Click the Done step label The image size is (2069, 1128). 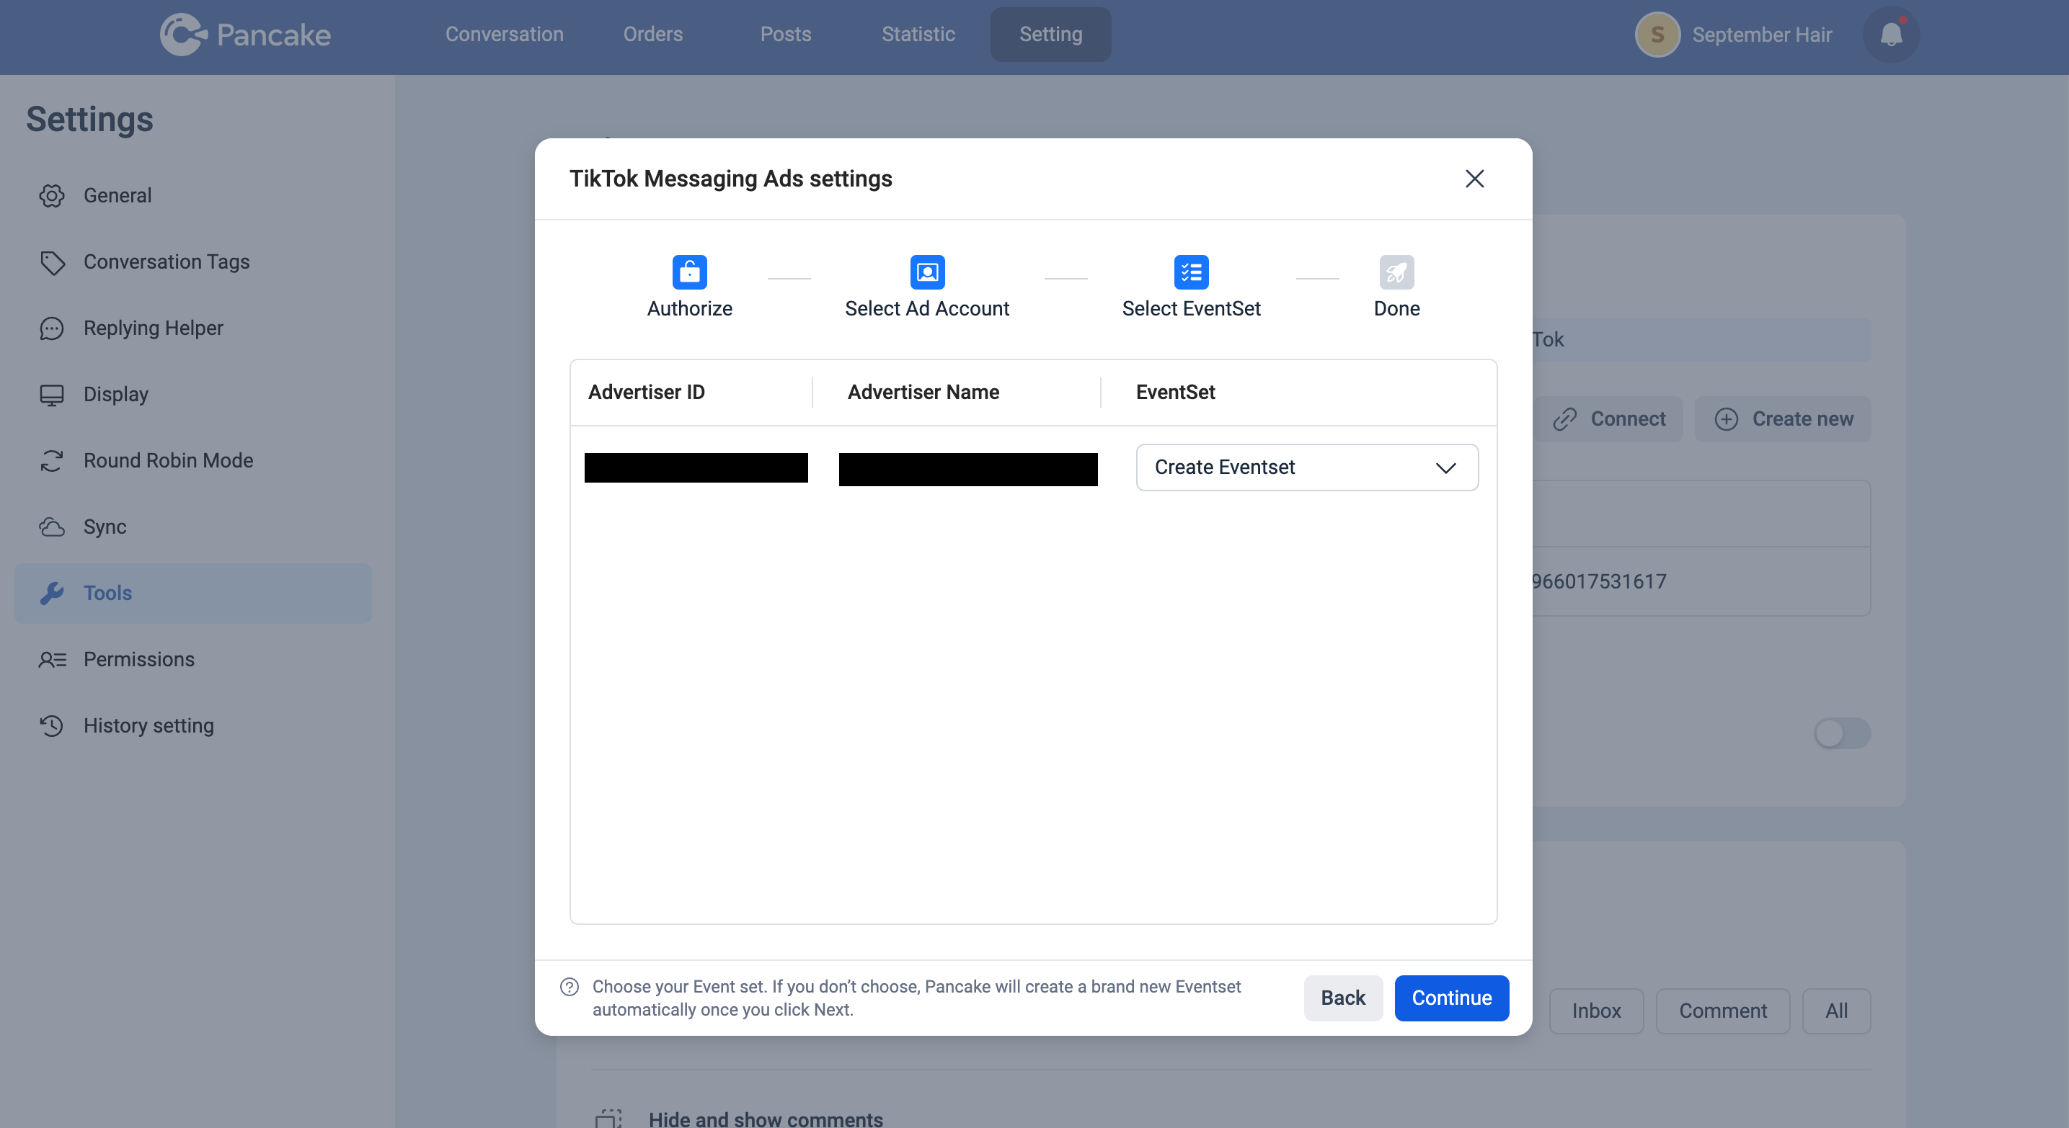(1396, 309)
